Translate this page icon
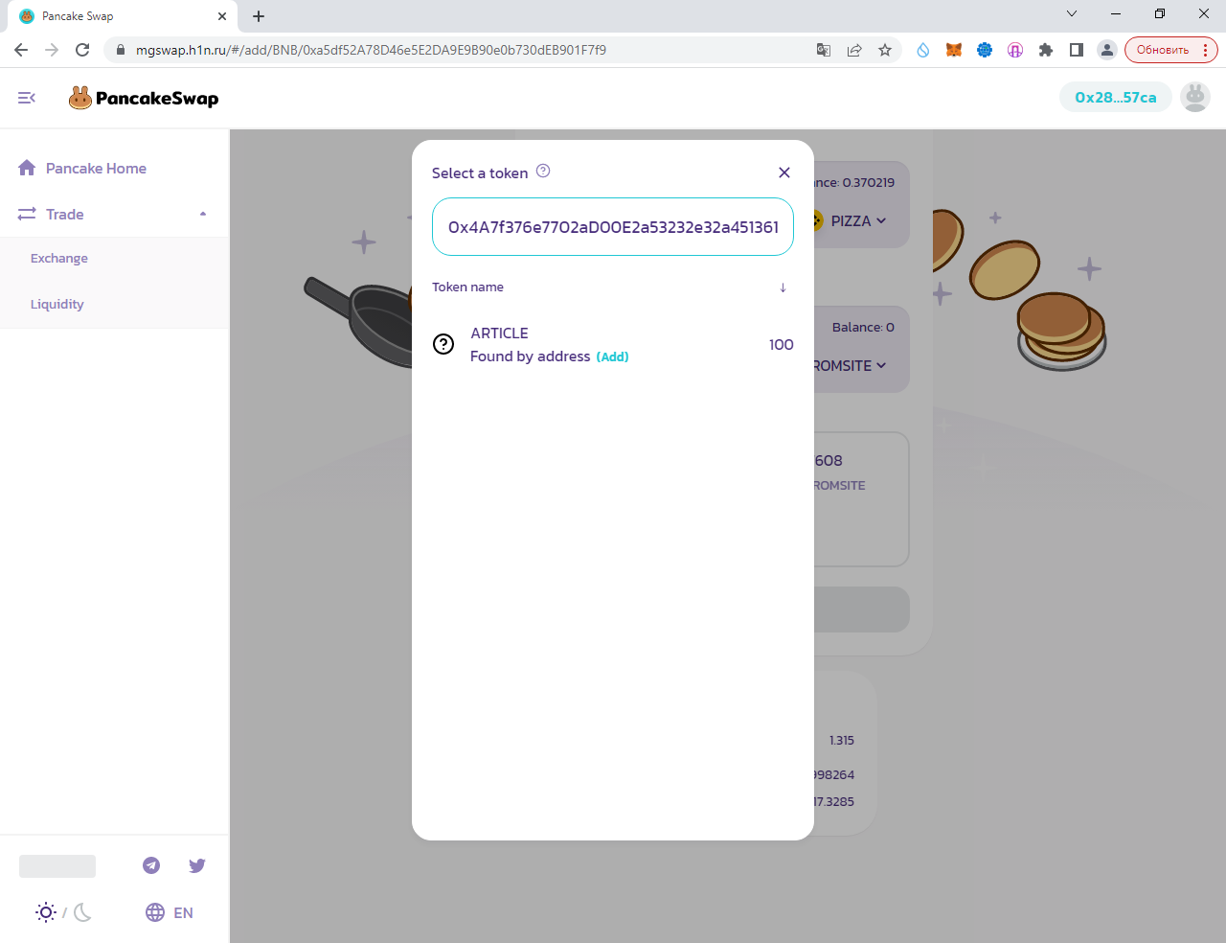The image size is (1226, 943). (824, 50)
